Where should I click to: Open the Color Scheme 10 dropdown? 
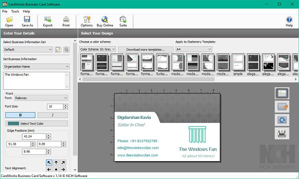(98, 50)
